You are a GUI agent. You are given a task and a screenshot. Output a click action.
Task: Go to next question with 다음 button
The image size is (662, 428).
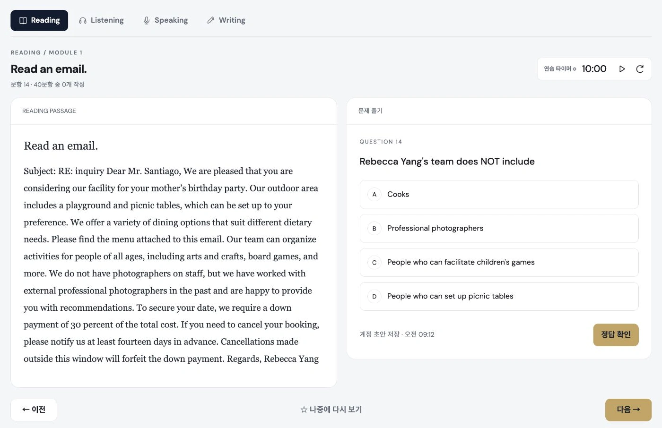(628, 410)
